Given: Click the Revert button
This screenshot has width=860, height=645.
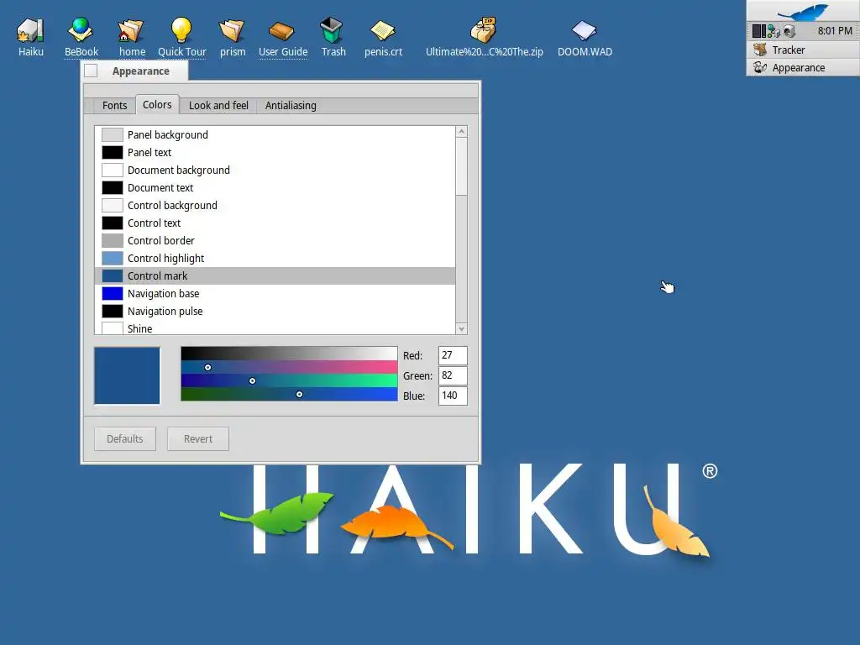Looking at the screenshot, I should tap(198, 438).
